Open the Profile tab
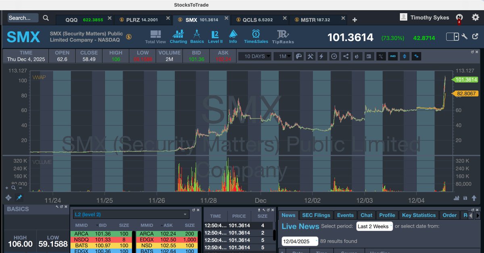 pyautogui.click(x=387, y=215)
